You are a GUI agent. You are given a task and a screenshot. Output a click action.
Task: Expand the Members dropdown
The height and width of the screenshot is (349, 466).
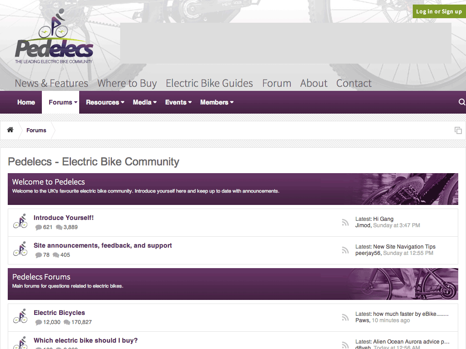point(217,102)
